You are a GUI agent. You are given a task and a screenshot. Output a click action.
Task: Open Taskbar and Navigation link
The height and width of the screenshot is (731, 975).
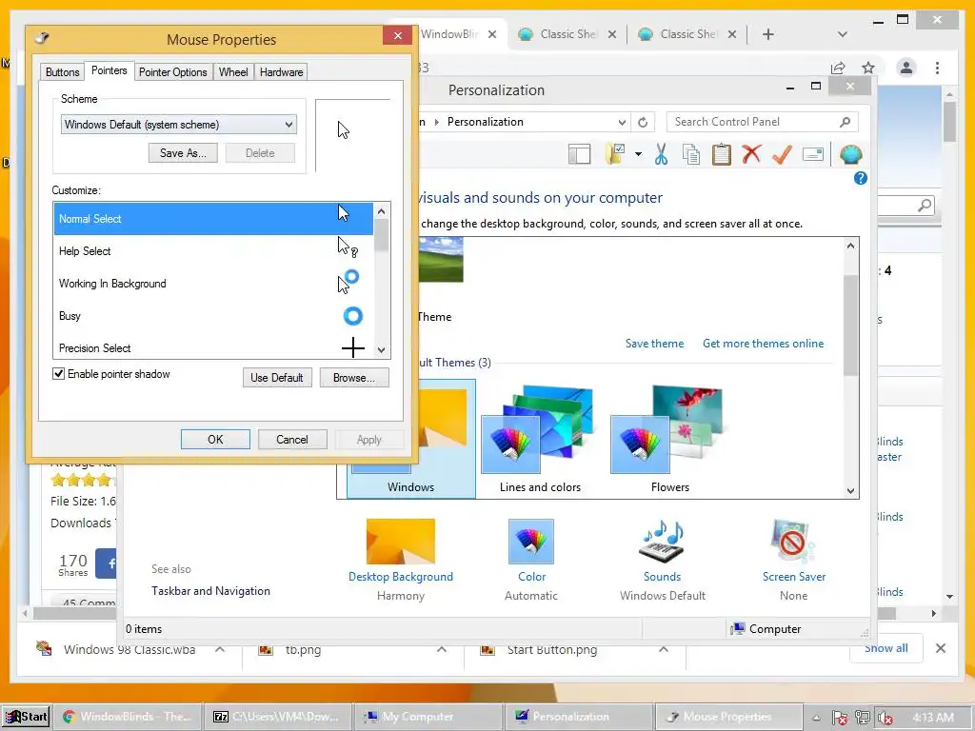pyautogui.click(x=210, y=590)
